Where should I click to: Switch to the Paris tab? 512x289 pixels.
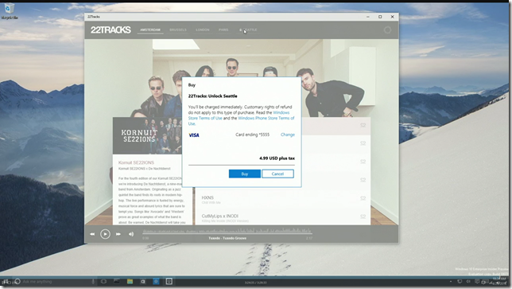223,29
